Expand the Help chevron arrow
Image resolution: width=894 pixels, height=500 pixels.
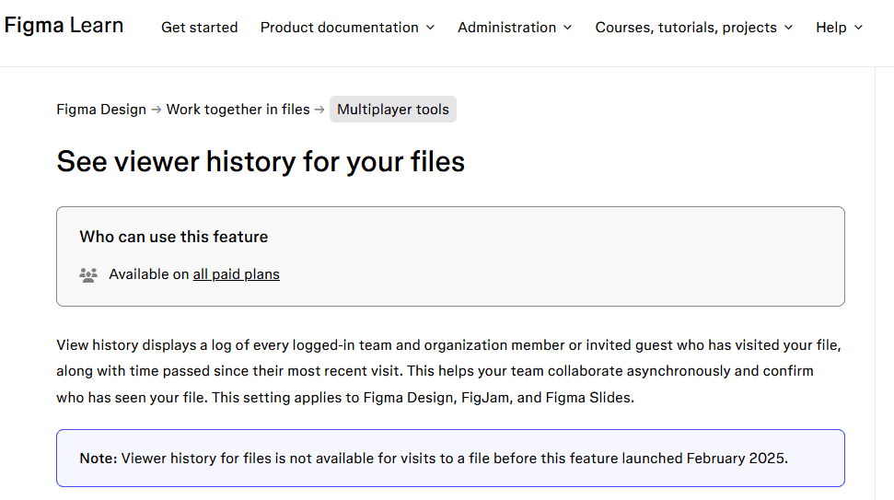coord(859,28)
